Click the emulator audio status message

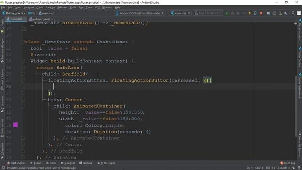click(42, 168)
